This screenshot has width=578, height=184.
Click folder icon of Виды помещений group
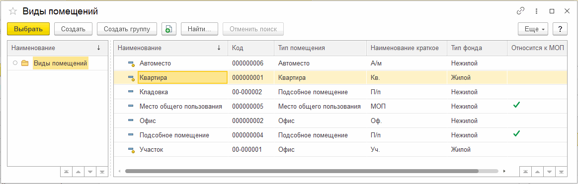pos(25,63)
